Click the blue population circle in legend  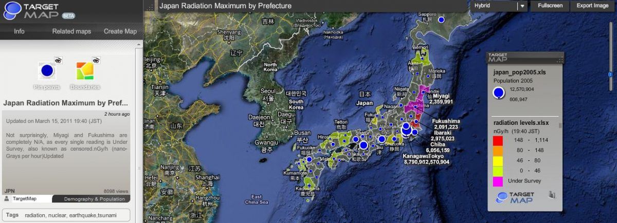(x=498, y=93)
